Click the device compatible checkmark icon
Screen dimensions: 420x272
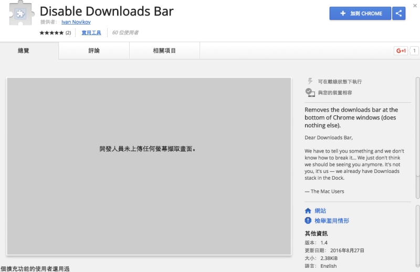[x=310, y=93]
